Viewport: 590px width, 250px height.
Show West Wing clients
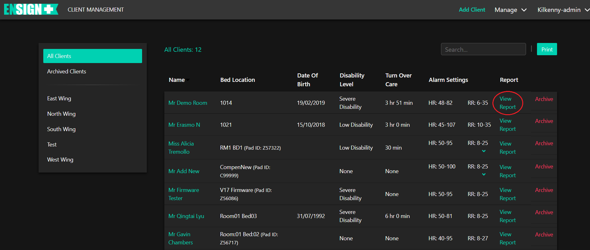click(x=60, y=160)
